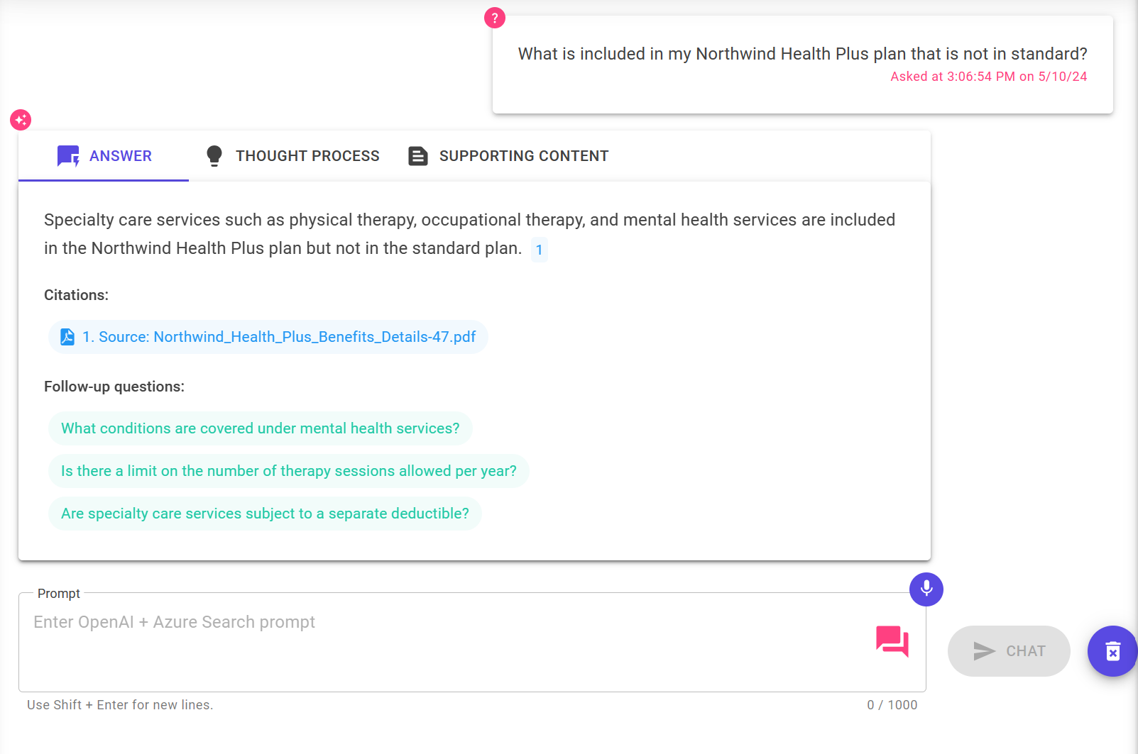The height and width of the screenshot is (754, 1138).
Task: Ask about therapy sessions limit per year
Action: pyautogui.click(x=288, y=471)
